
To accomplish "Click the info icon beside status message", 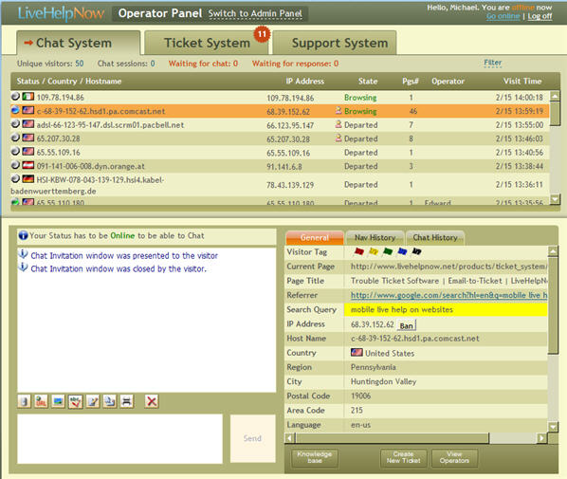I will tap(23, 235).
